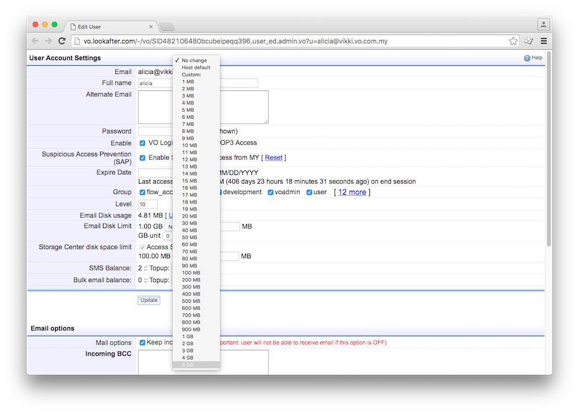The width and height of the screenshot is (579, 413).
Task: Open the Email Disk Limit dropdown
Action: 168,226
